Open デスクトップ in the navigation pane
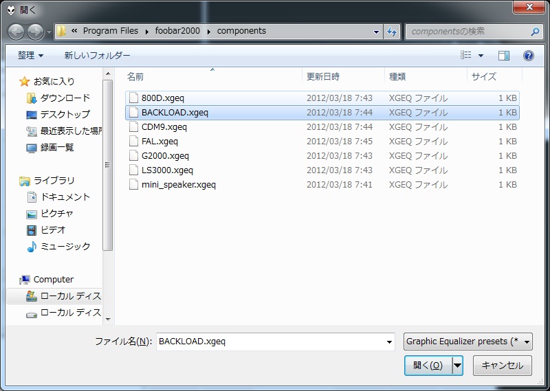 [x=65, y=114]
